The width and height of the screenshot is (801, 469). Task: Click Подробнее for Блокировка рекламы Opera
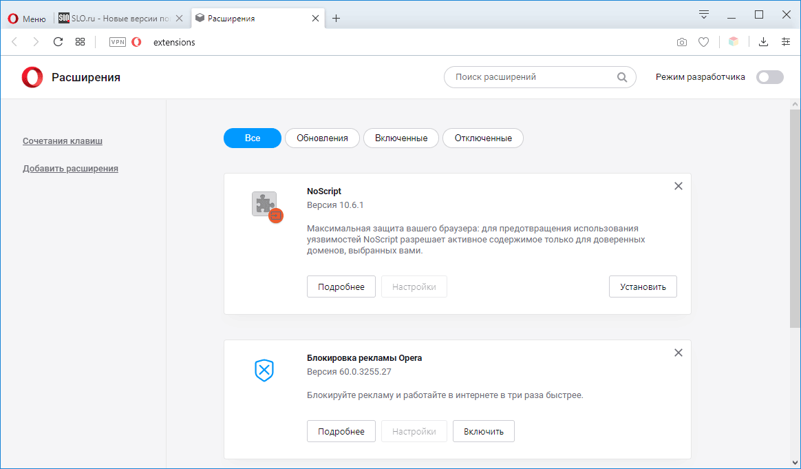(x=341, y=431)
